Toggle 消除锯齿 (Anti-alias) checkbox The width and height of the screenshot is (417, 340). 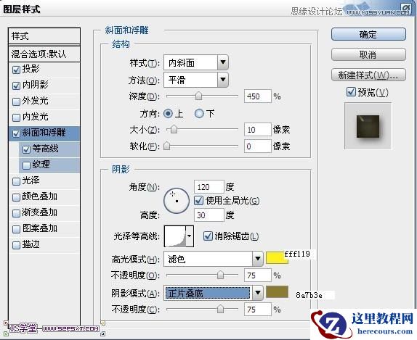pos(208,236)
